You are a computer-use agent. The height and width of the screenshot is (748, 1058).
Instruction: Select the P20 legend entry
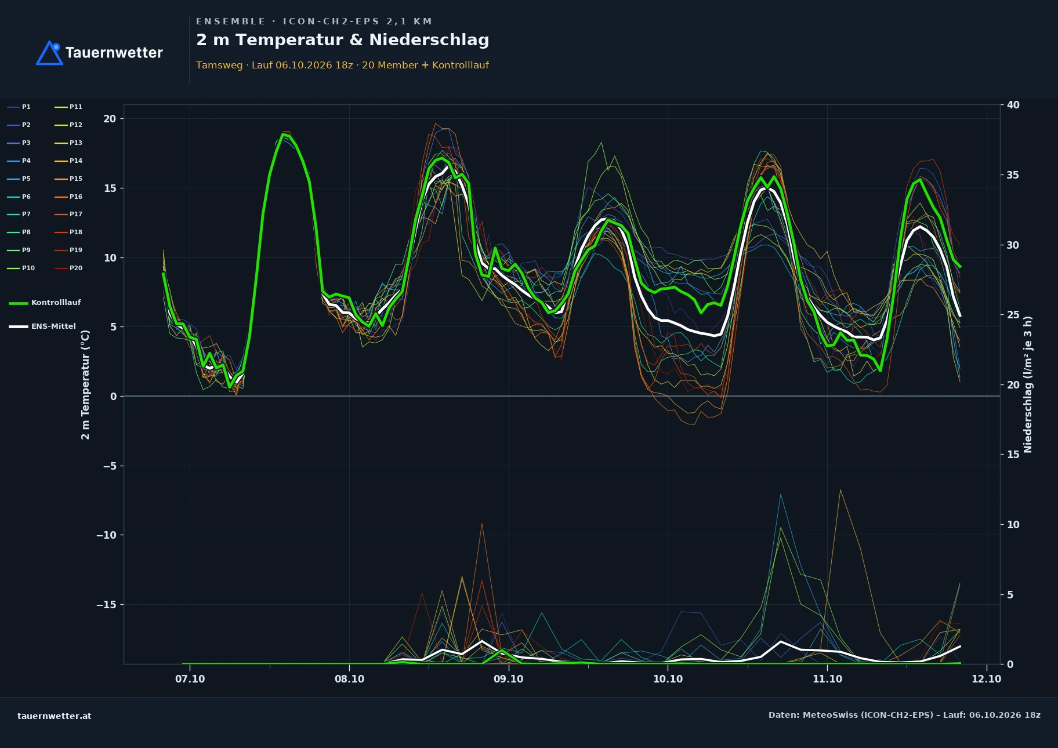click(68, 268)
